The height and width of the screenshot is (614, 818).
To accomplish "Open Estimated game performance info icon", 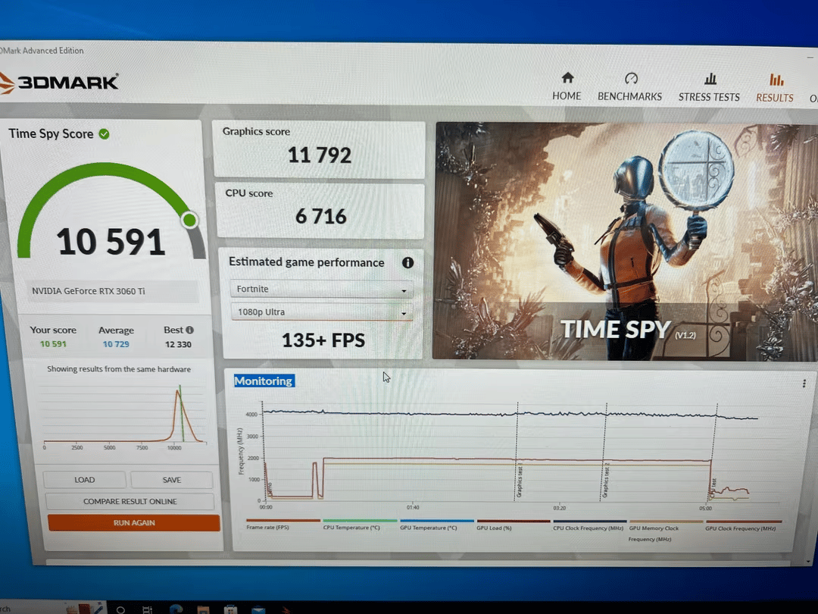I will (x=408, y=262).
